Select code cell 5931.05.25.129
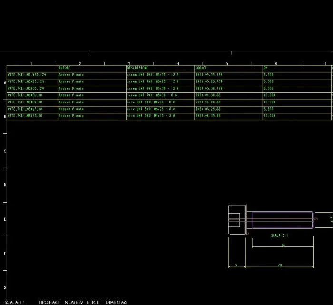333x305 pixels. click(x=228, y=82)
